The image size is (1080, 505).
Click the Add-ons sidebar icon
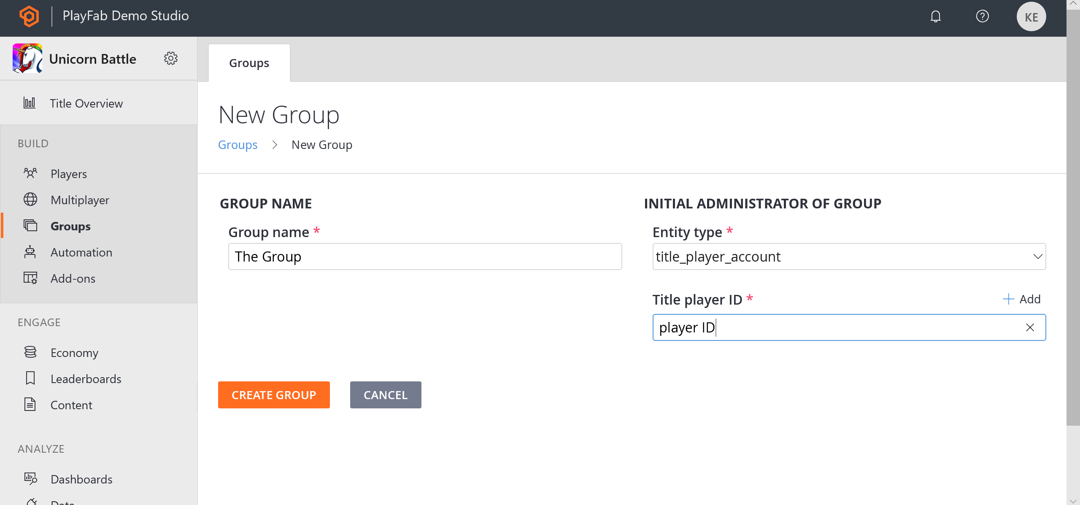tap(30, 278)
